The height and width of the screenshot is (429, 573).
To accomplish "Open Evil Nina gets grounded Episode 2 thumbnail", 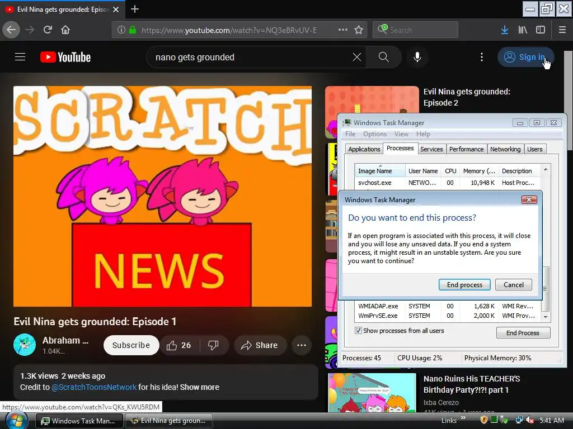I will click(x=372, y=101).
